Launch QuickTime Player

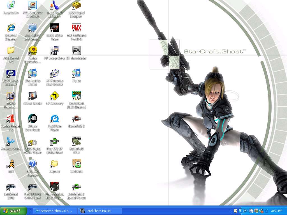(x=54, y=120)
